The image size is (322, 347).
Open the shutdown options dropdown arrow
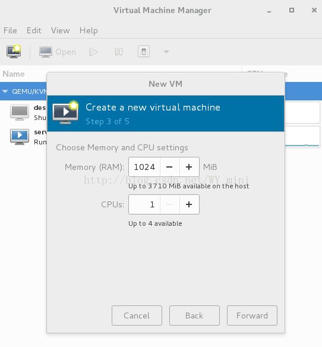point(166,52)
